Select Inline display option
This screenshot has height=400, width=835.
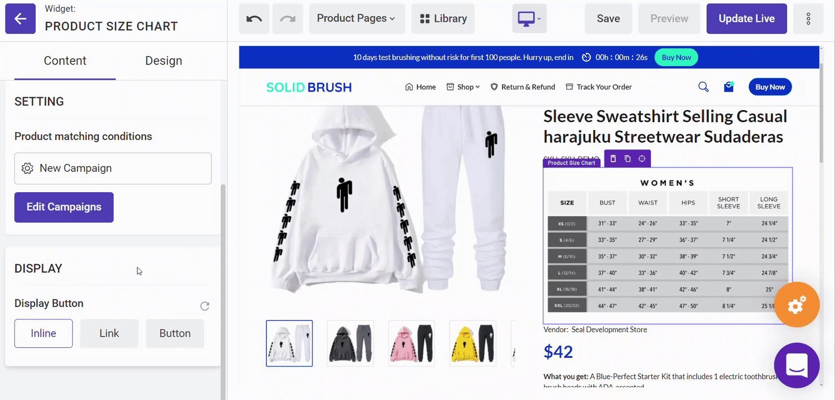click(x=43, y=333)
